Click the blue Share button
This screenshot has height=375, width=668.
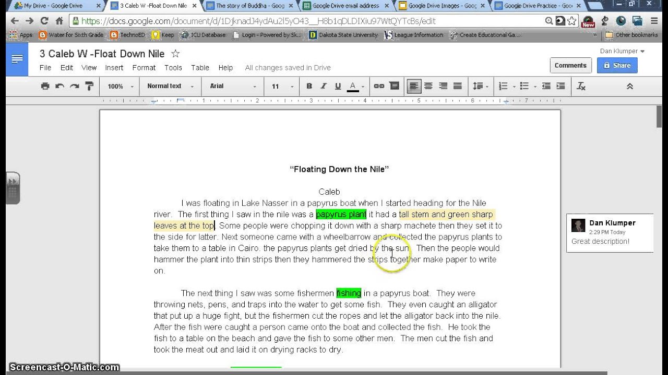(x=617, y=65)
